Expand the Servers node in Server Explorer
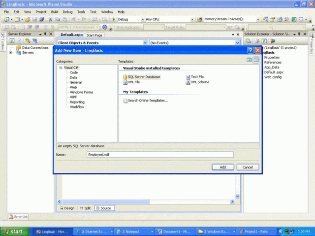Image resolution: width=315 pixels, height=236 pixels. pyautogui.click(x=11, y=53)
